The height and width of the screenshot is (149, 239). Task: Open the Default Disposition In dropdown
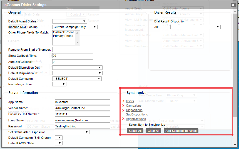(x=77, y=73)
